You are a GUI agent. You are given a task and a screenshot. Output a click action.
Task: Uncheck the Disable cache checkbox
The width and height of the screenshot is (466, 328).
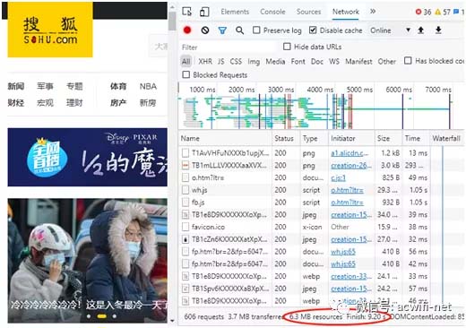tap(313, 30)
